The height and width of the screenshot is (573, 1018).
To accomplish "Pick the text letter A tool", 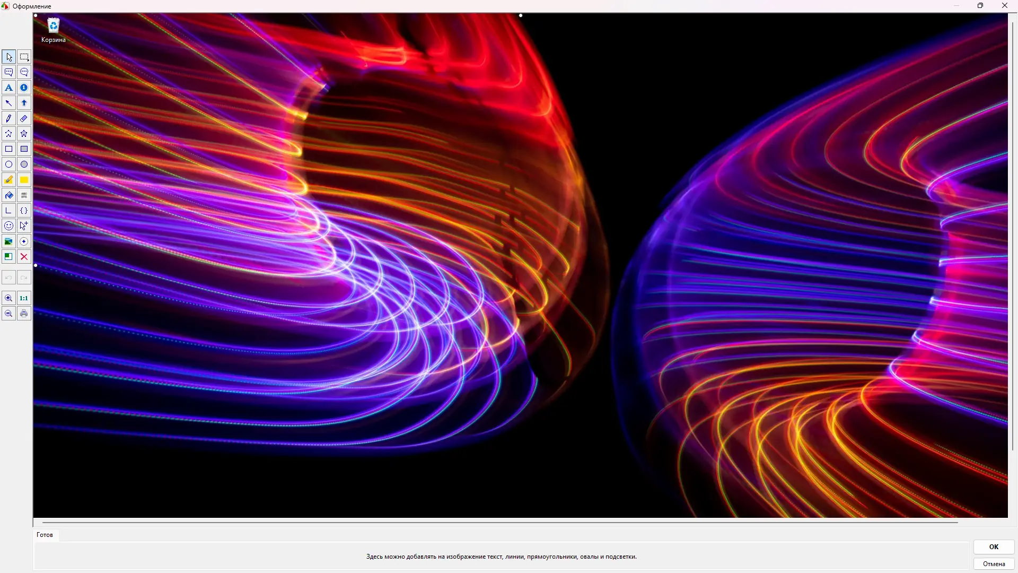I will tap(8, 88).
